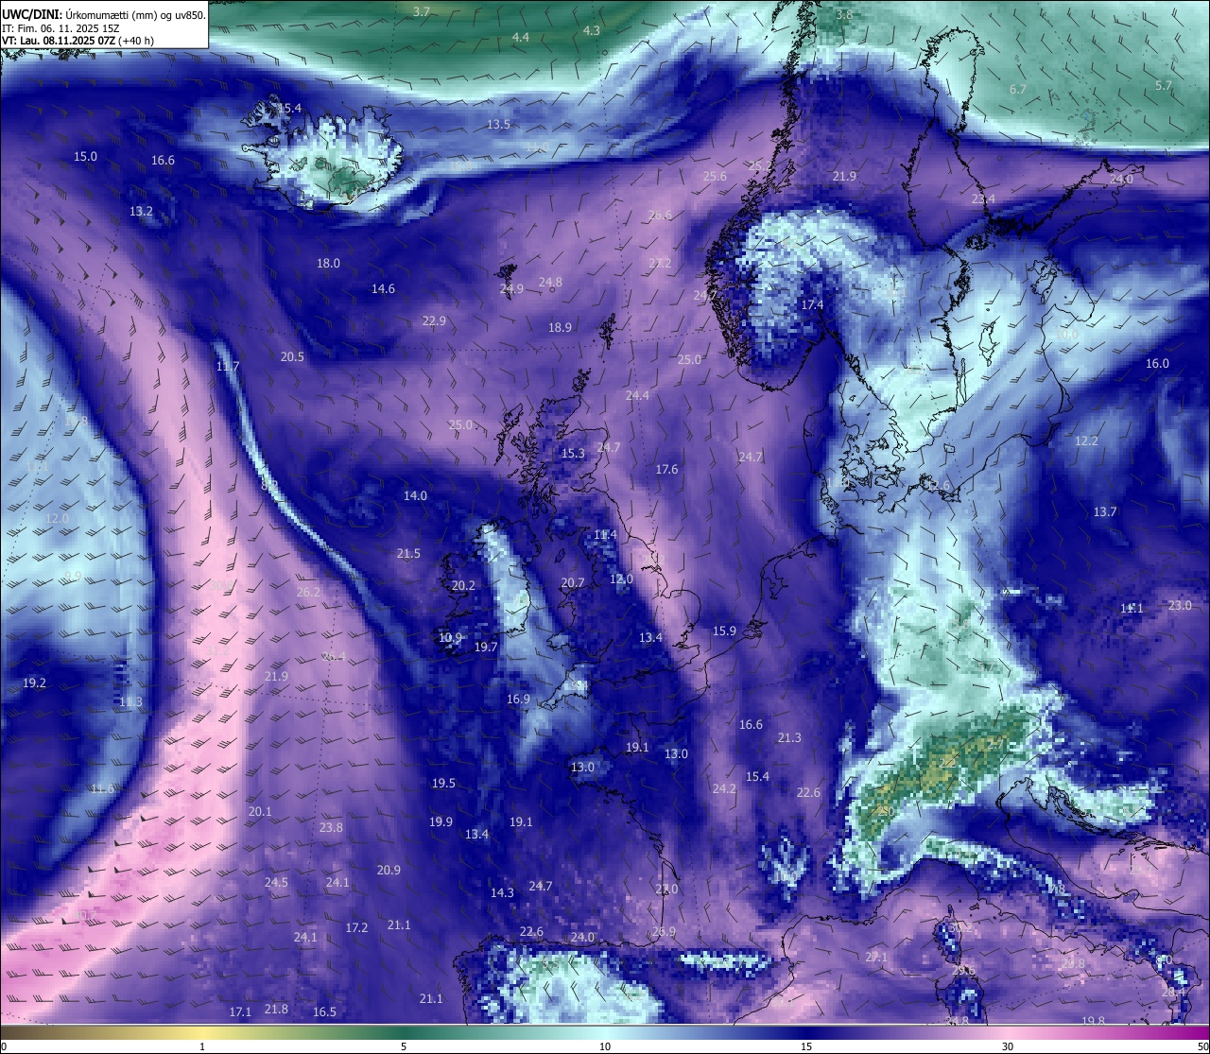Click the 19.7 value south of Ireland
Screen dimensions: 1210x1054
[x=486, y=648]
